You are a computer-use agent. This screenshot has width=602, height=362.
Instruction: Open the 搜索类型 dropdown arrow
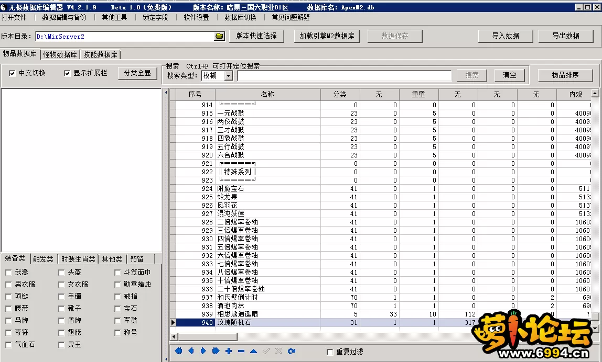(x=229, y=75)
